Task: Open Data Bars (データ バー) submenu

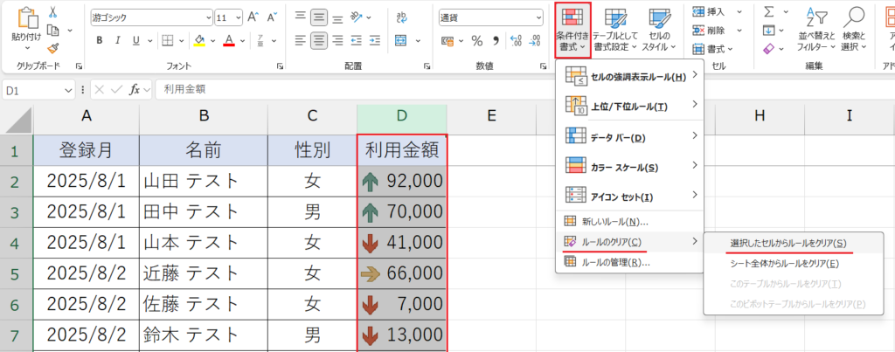Action: pos(629,137)
